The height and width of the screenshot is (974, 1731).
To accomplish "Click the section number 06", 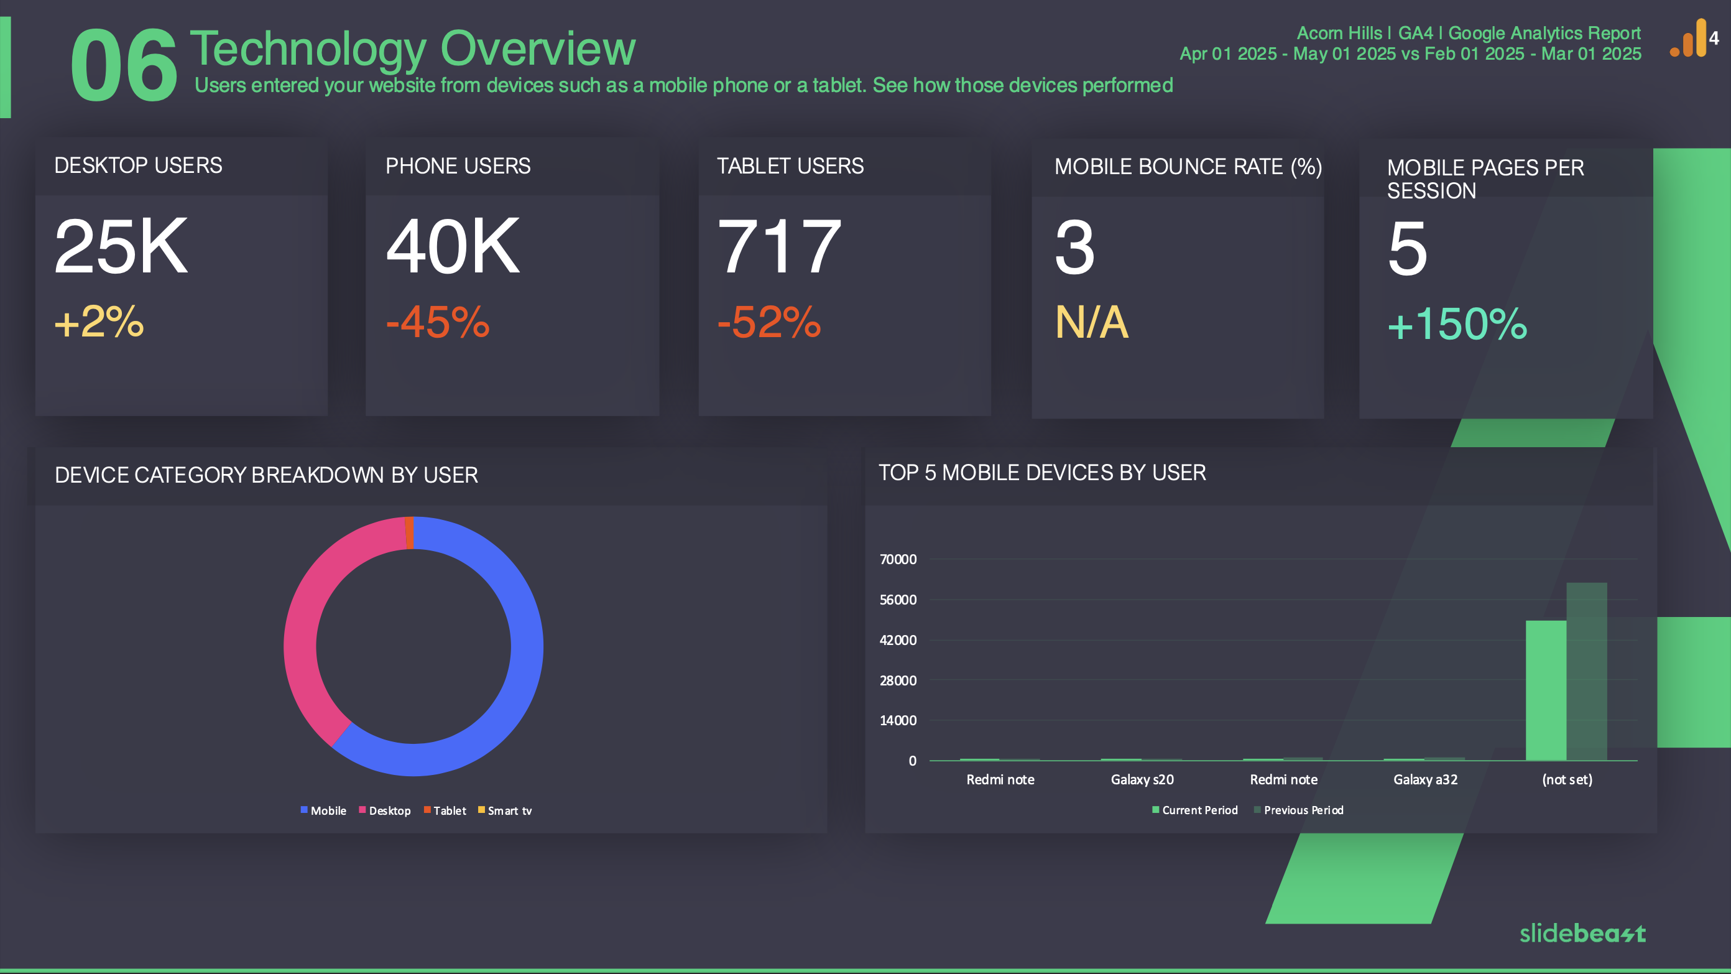I will 124,65.
